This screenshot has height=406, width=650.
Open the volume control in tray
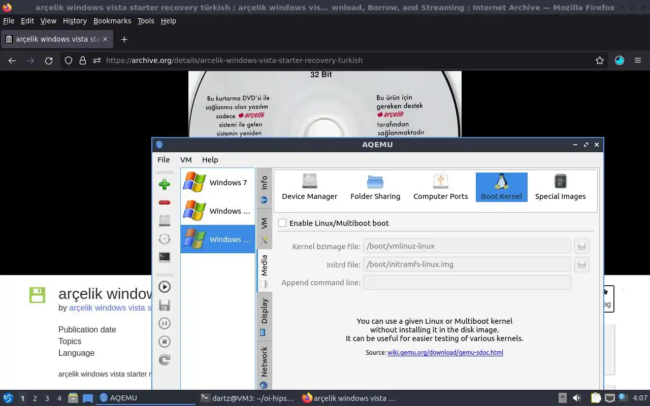(577, 398)
